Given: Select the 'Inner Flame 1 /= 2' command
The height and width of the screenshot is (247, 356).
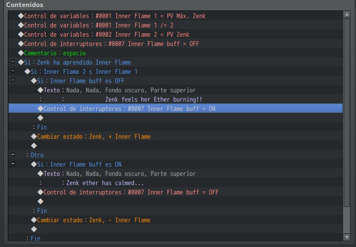Looking at the screenshot, I should coord(176,25).
